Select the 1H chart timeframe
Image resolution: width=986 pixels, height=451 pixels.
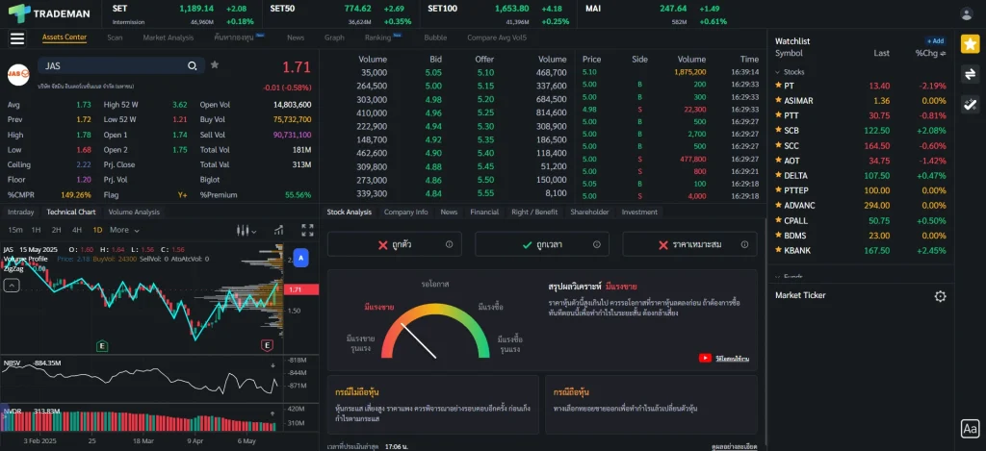pyautogui.click(x=36, y=230)
